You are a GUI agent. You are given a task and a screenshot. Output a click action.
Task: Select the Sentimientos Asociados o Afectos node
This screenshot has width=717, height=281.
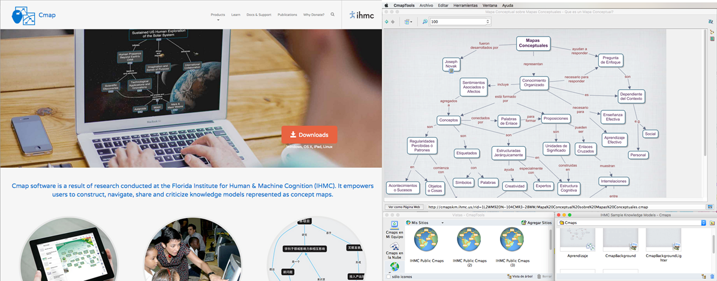[473, 87]
